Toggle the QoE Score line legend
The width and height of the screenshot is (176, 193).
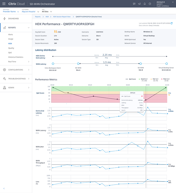pos(130,79)
